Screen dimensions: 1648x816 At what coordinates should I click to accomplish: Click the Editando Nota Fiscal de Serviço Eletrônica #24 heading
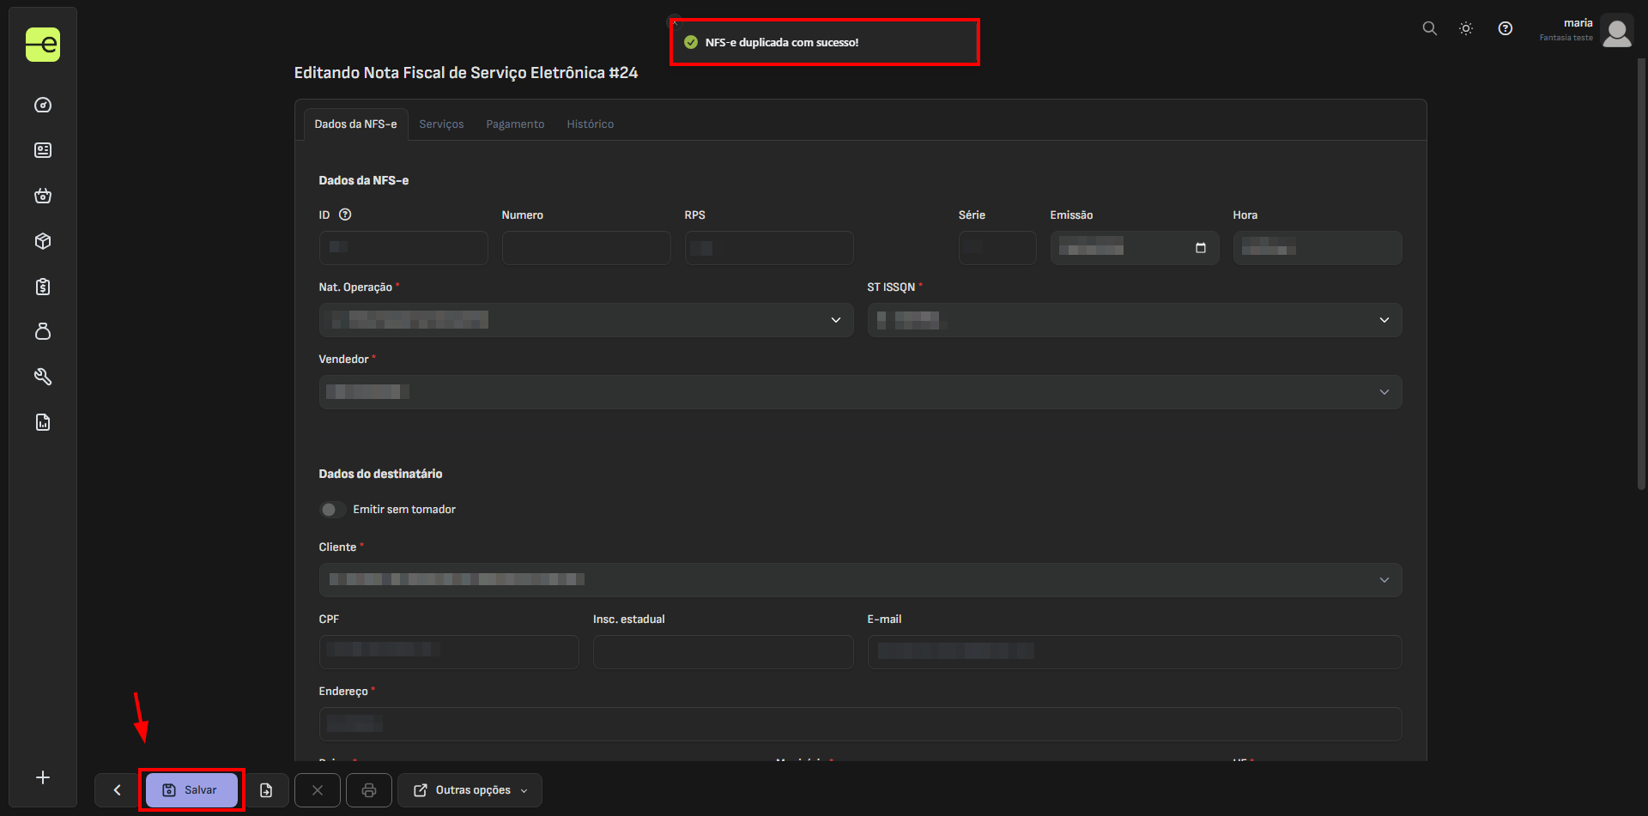click(466, 73)
